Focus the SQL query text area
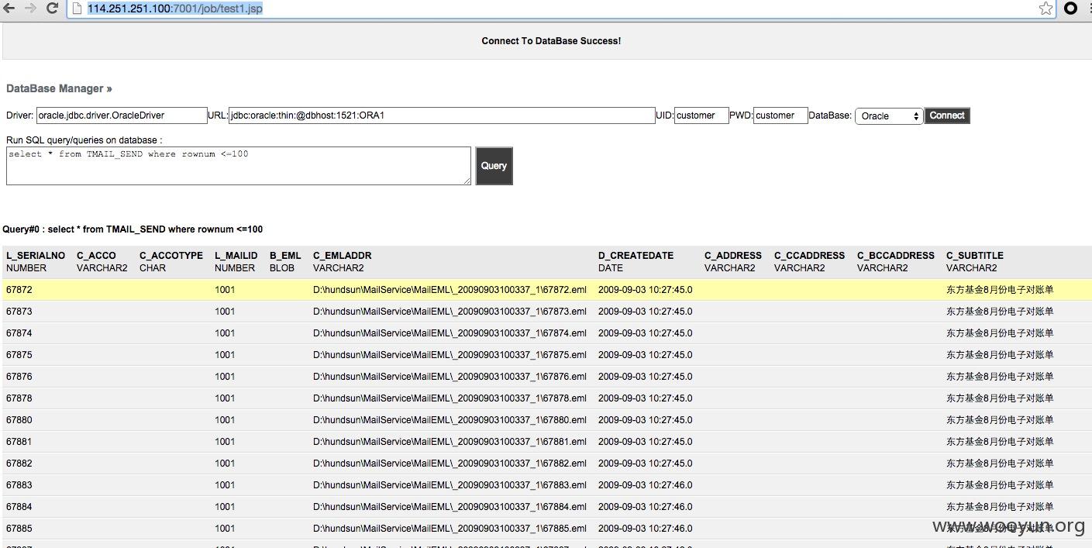The width and height of the screenshot is (1092, 548). click(x=239, y=166)
